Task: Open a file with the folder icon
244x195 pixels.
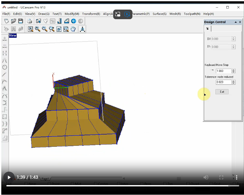Action: 13,21
